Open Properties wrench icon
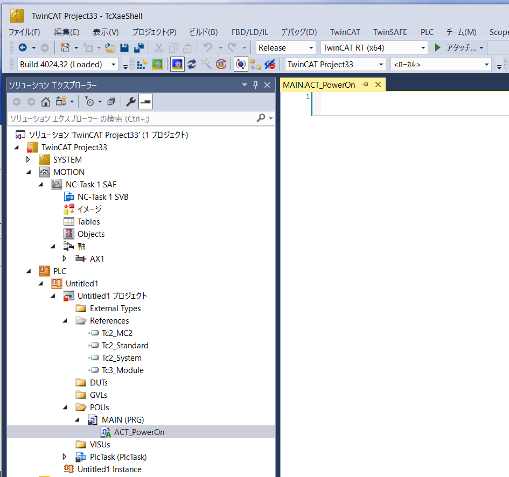 pyautogui.click(x=130, y=102)
